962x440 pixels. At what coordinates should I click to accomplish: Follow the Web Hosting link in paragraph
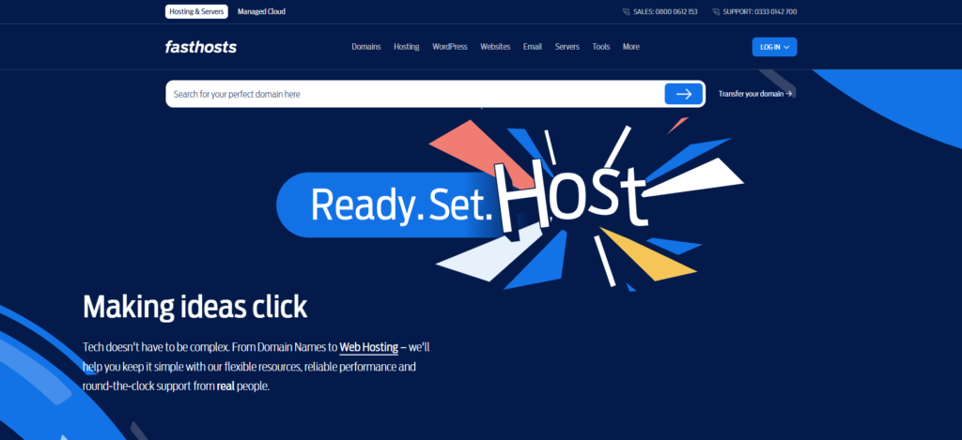click(368, 347)
